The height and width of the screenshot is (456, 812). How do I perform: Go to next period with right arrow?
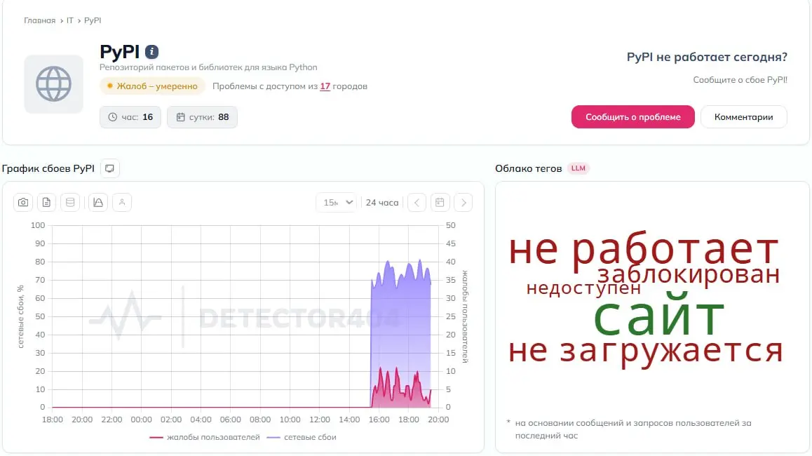tap(463, 203)
